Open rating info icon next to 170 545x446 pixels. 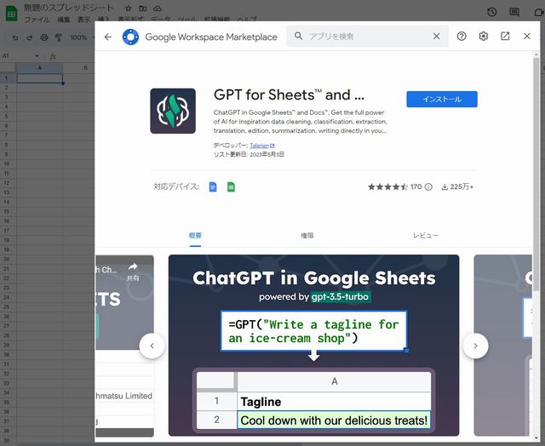(x=429, y=187)
